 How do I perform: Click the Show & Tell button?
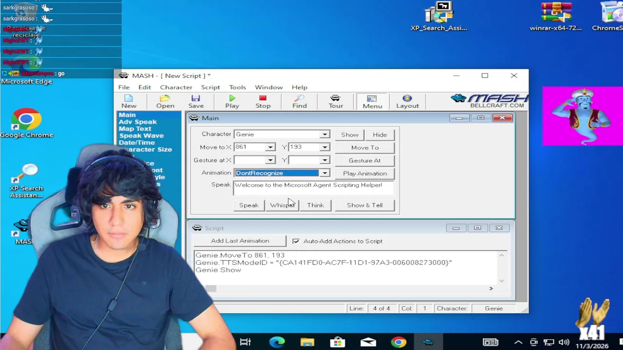click(365, 205)
